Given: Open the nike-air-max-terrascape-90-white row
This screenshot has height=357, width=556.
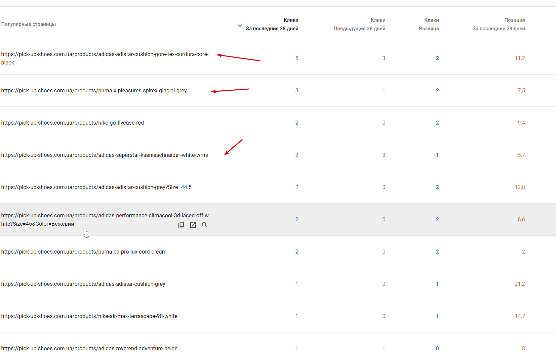Looking at the screenshot, I should pos(89,316).
